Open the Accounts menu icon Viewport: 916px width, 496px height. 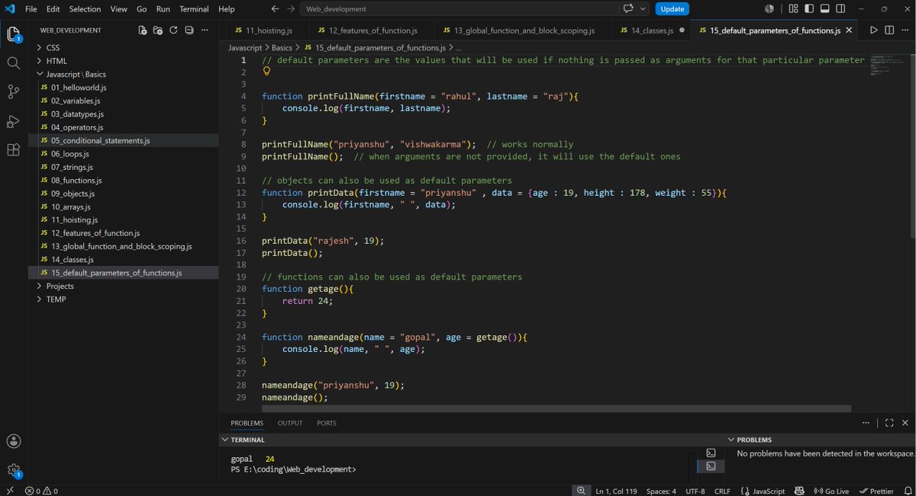pos(14,441)
